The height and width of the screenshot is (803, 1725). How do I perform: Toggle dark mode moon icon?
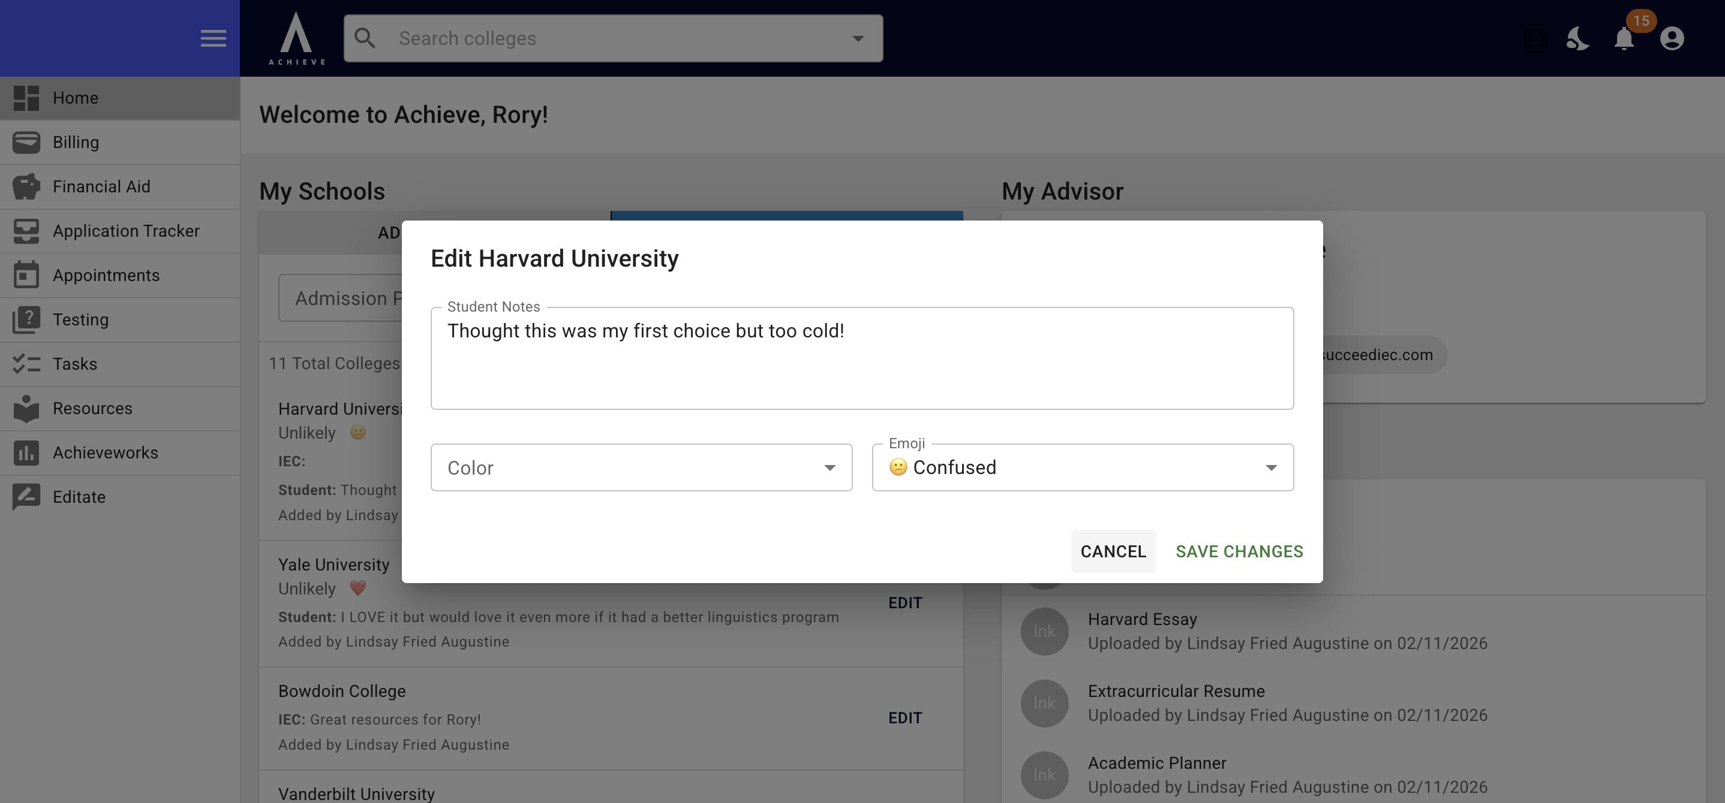1577,38
